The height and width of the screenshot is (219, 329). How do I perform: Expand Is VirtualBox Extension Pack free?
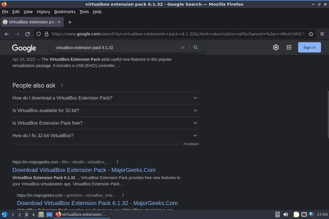pyautogui.click(x=106, y=123)
